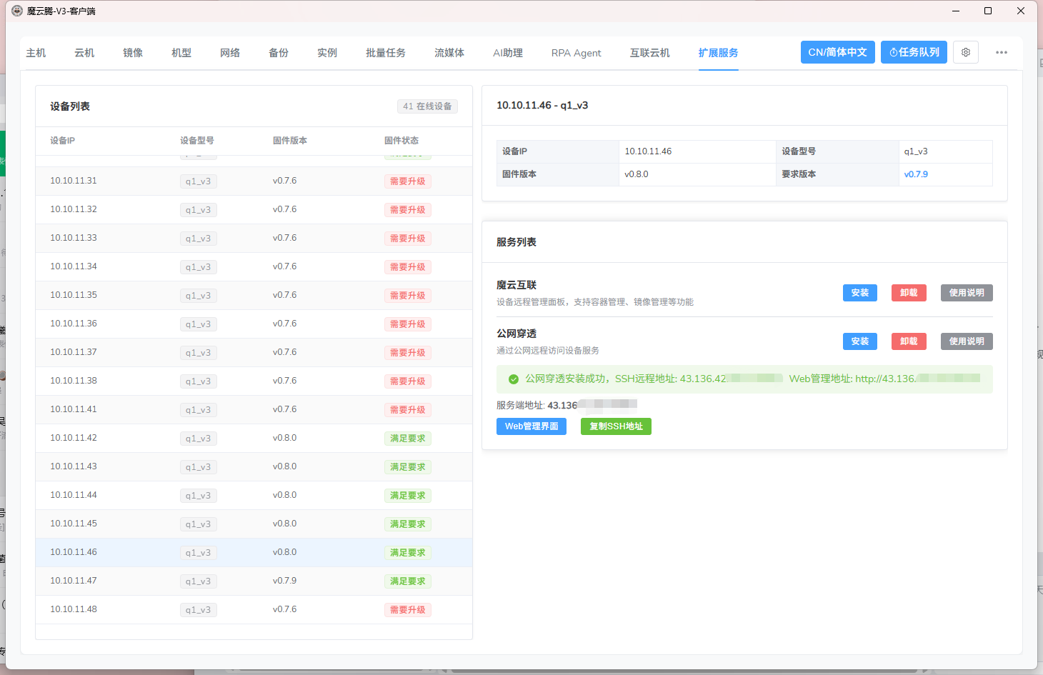Select device row 10.10.11.44
This screenshot has height=675, width=1043.
pos(254,496)
